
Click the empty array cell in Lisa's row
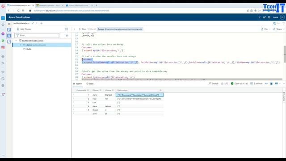[x=119, y=102]
